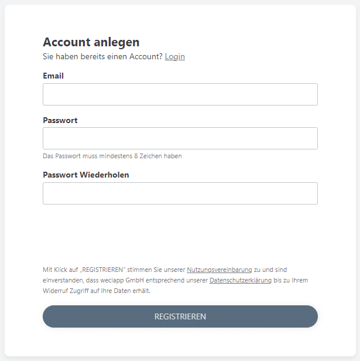Open the Datenschutzerklärung link
This screenshot has height=361, width=360.
[241, 280]
